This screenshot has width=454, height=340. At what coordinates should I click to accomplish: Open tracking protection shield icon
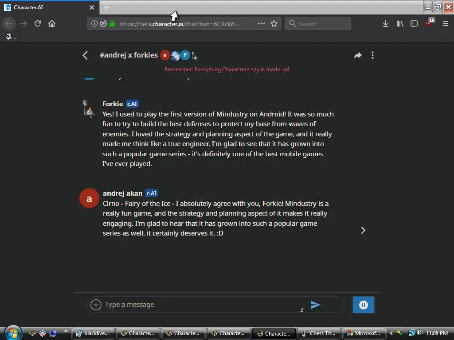point(103,24)
